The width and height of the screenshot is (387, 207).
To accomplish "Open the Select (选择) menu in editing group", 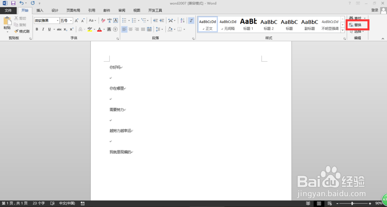I will point(357,32).
